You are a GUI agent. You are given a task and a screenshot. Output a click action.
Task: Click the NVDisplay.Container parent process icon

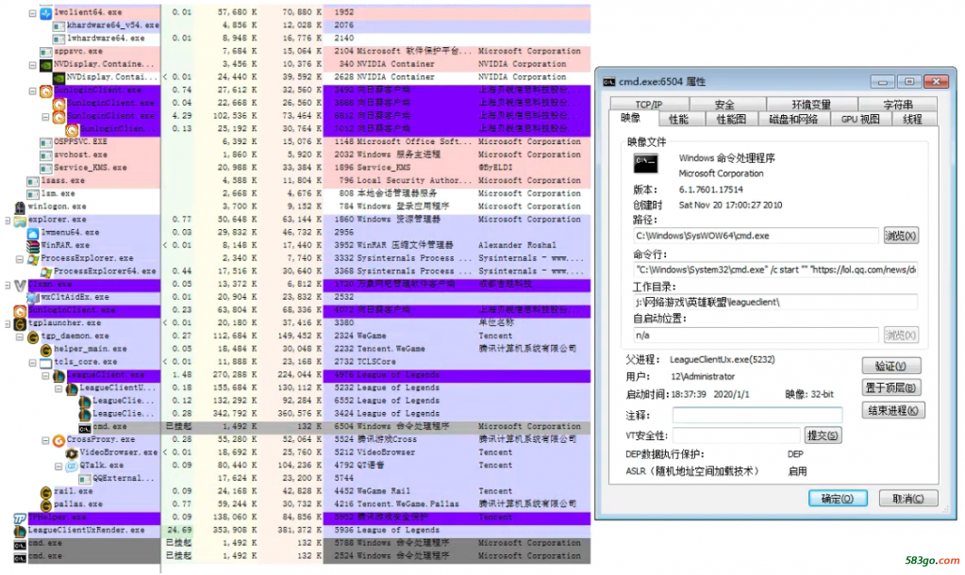tap(46, 65)
